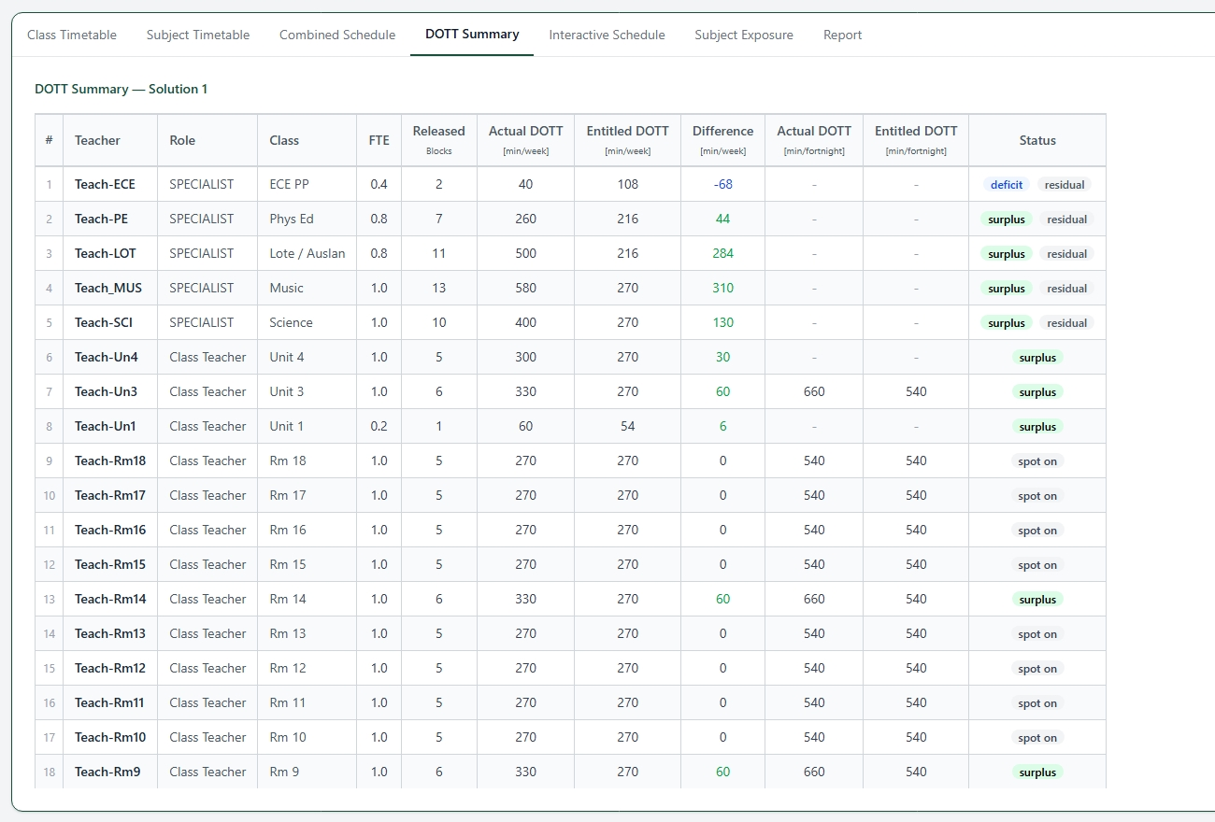Select the DOTT Summary tab
Screen dimensions: 1215x822
[x=472, y=35]
